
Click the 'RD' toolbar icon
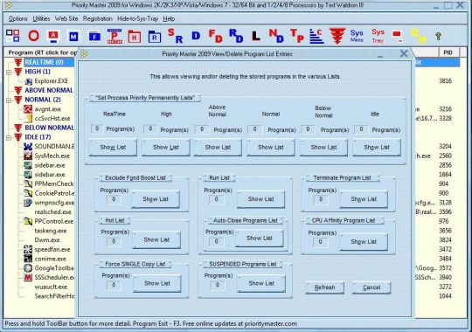click(x=236, y=36)
